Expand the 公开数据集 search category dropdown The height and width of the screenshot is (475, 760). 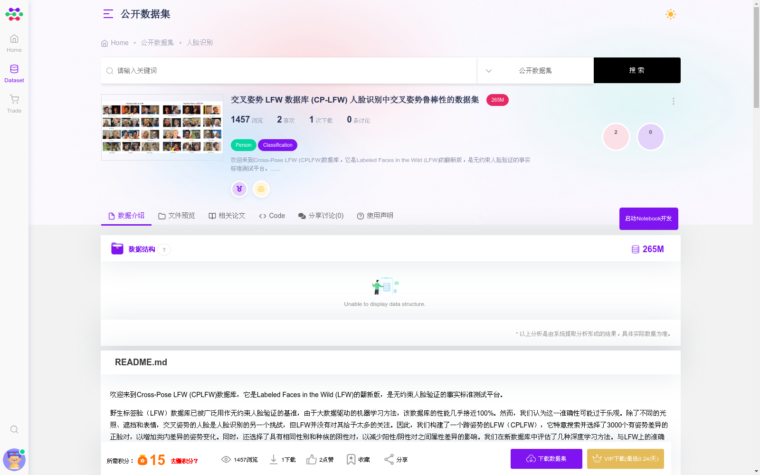(x=535, y=70)
